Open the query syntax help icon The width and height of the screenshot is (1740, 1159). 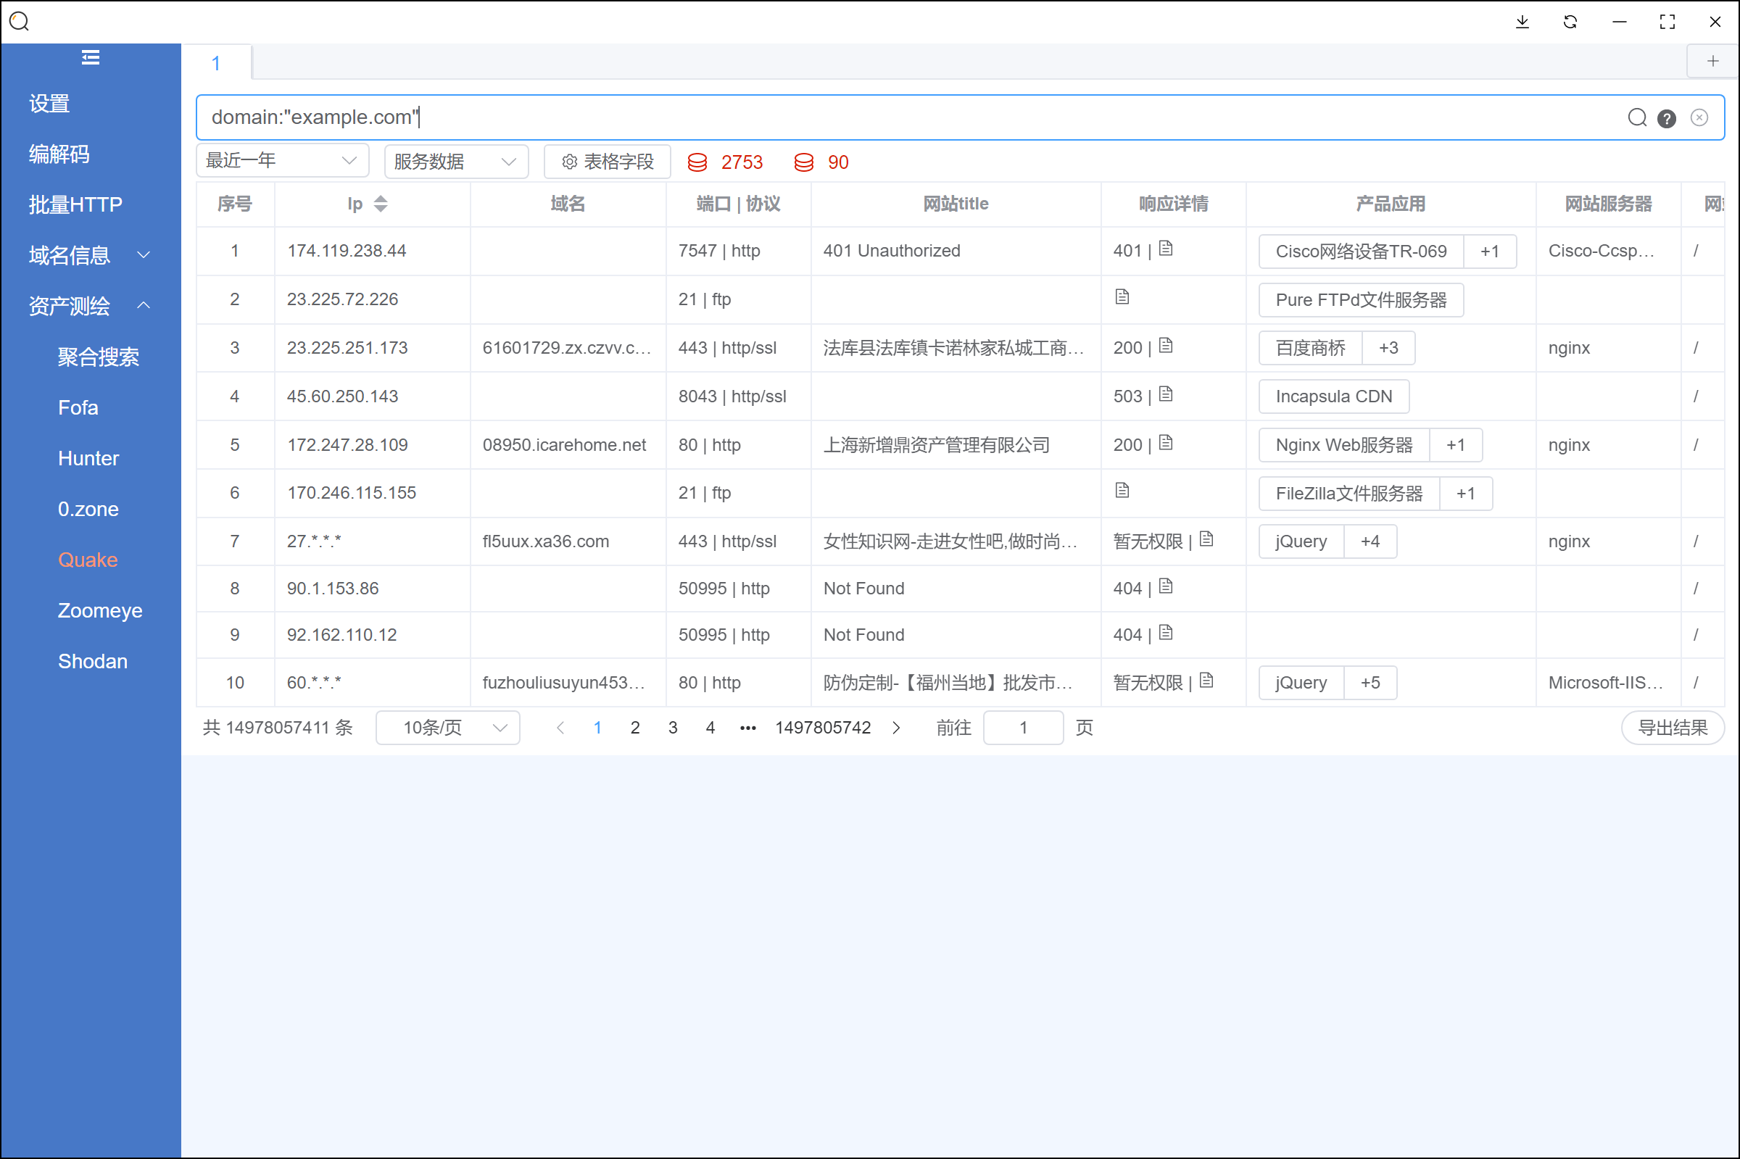(x=1666, y=119)
